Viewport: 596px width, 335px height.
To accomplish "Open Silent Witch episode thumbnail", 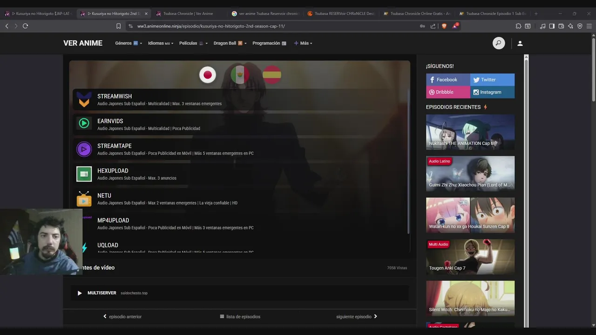I will [x=470, y=298].
